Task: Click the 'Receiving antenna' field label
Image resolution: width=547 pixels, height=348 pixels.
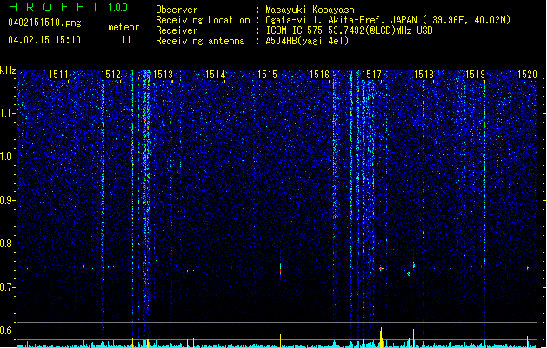Action: 200,41
